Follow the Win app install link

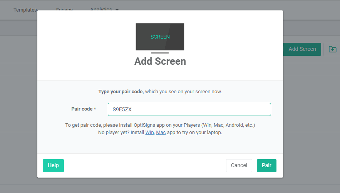[x=149, y=133]
